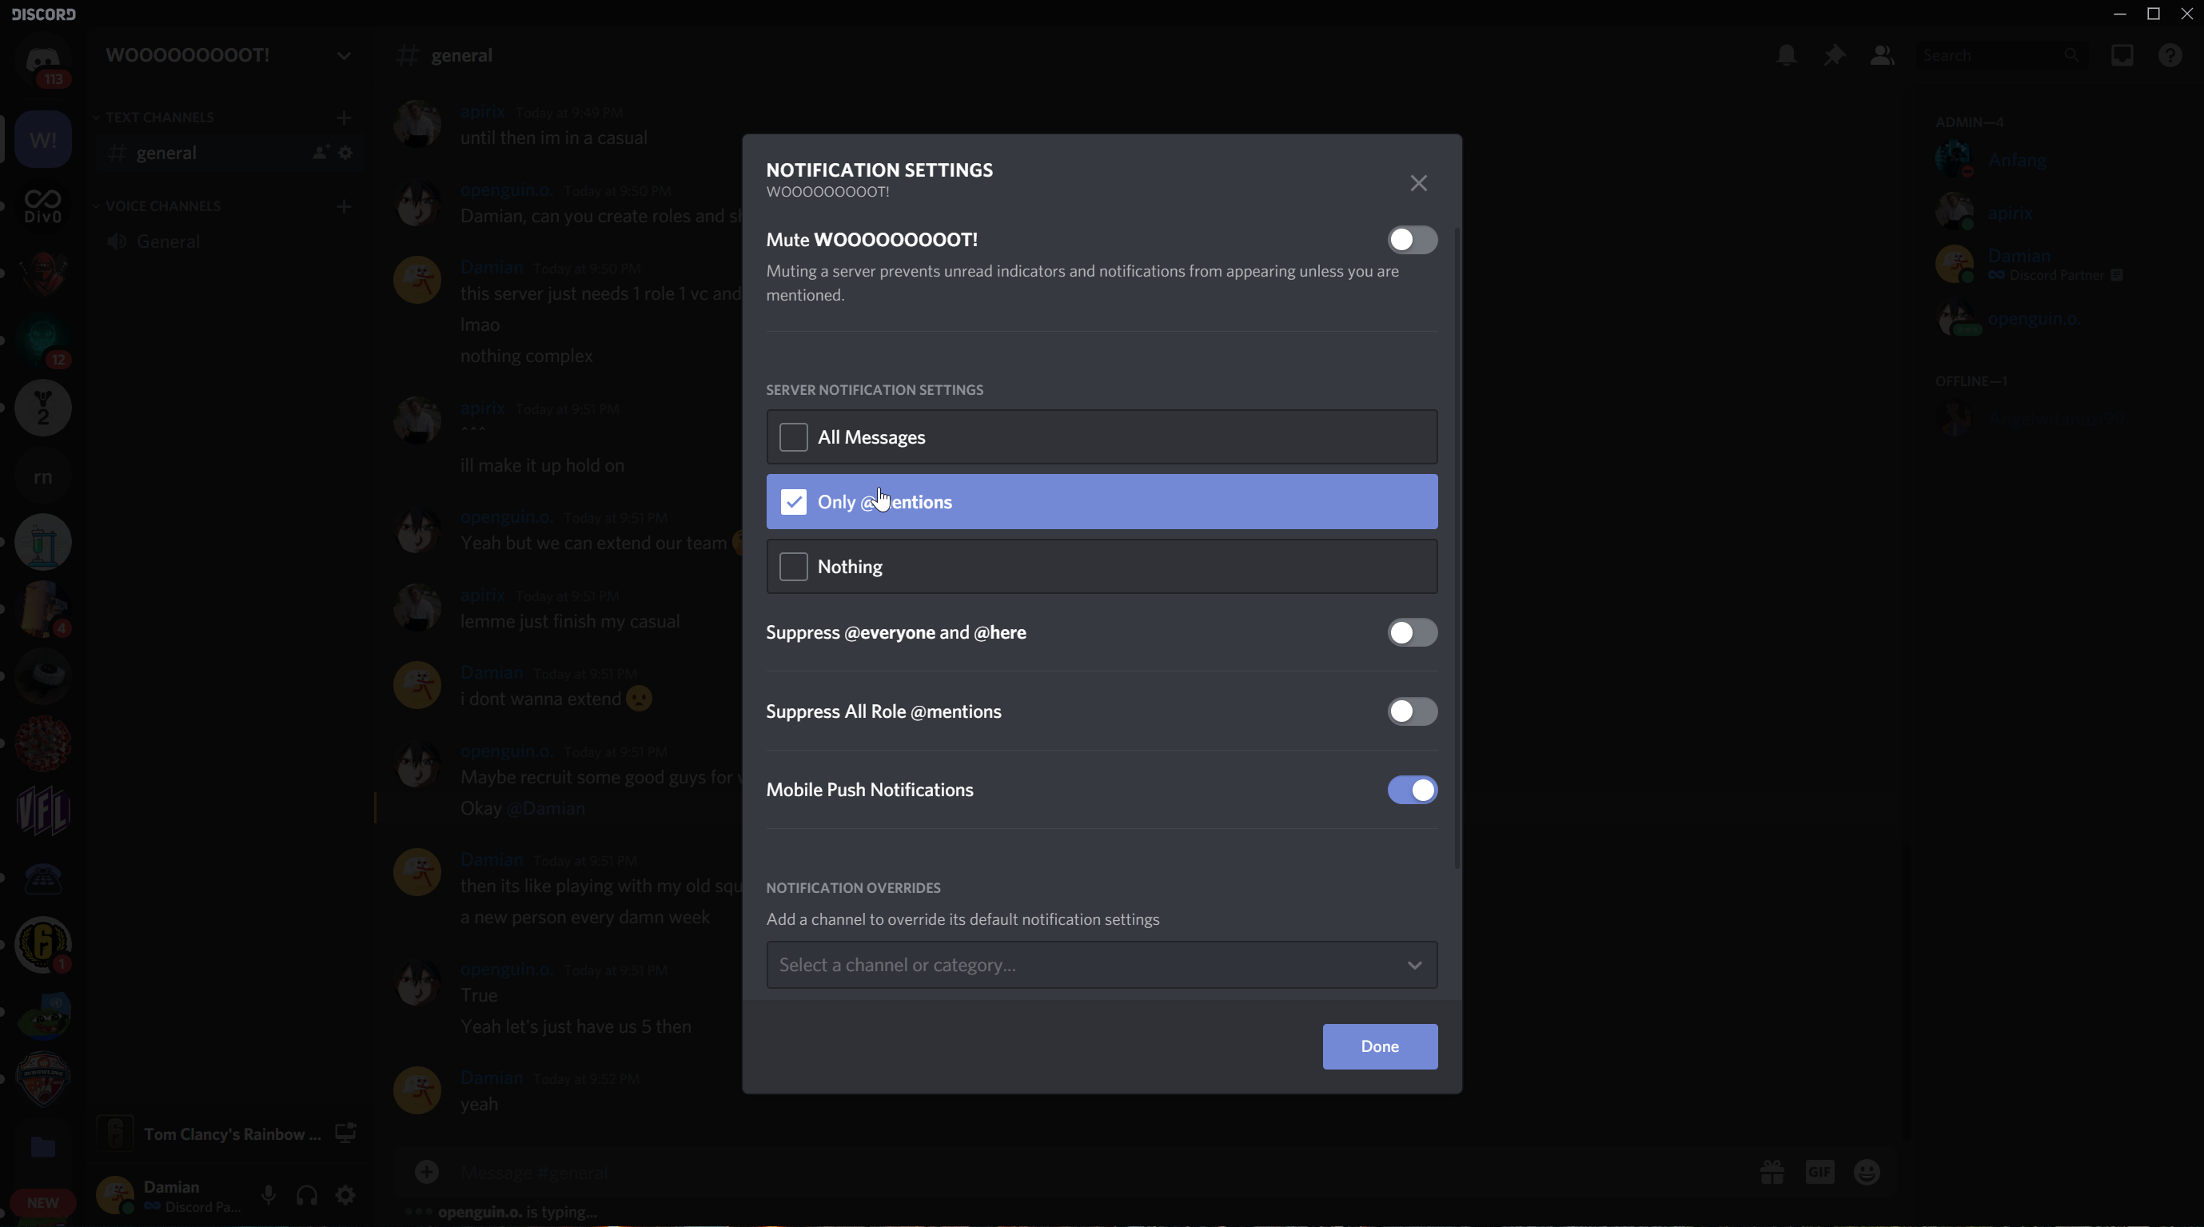Open user settings gear icon
The height and width of the screenshot is (1227, 2204).
pyautogui.click(x=345, y=1194)
